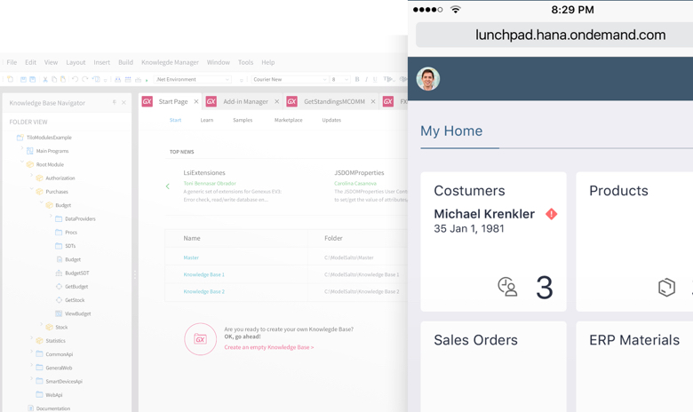Collapse the Root Module tree node
The width and height of the screenshot is (693, 412).
tap(22, 162)
